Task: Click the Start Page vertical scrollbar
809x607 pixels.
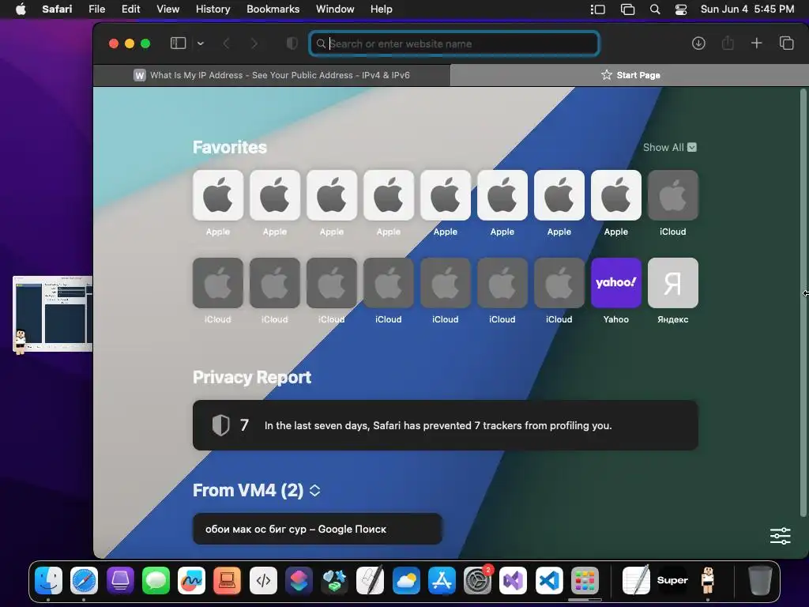Action: point(803,303)
